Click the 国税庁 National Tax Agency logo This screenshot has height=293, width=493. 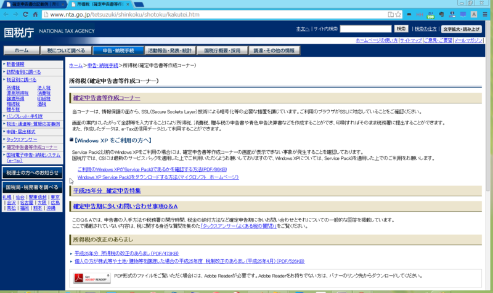tap(49, 32)
